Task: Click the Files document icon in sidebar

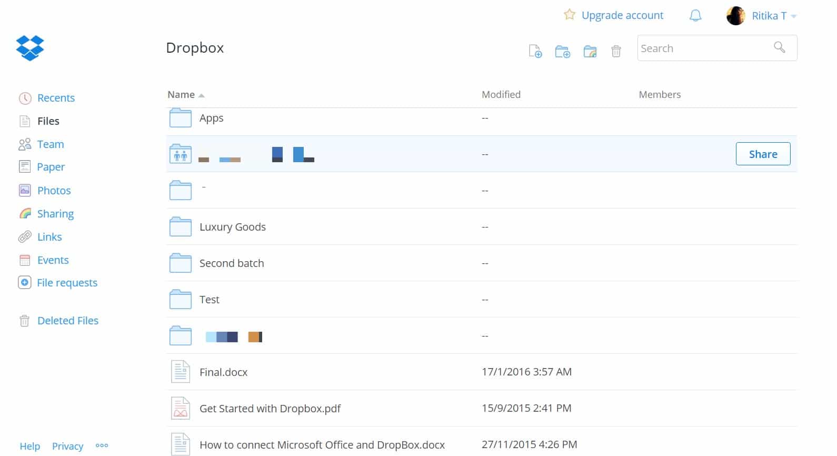Action: 25,121
